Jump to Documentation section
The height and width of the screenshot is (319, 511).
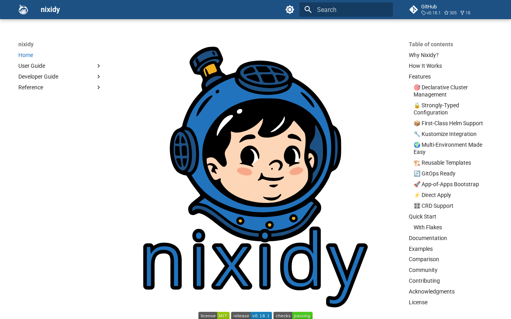click(x=428, y=238)
